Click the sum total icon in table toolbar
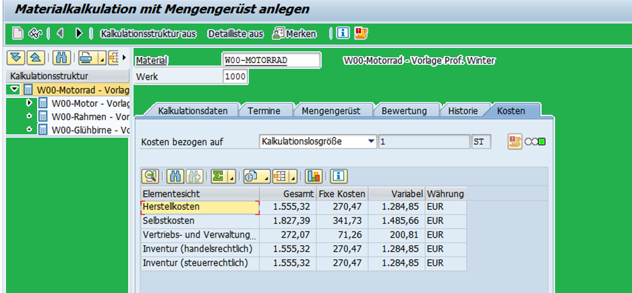This screenshot has height=293, width=632. 218,176
